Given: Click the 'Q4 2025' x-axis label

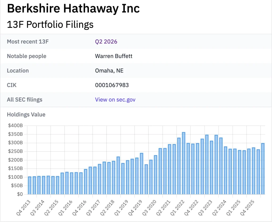Looking at the screenshot, I should click(x=248, y=208).
